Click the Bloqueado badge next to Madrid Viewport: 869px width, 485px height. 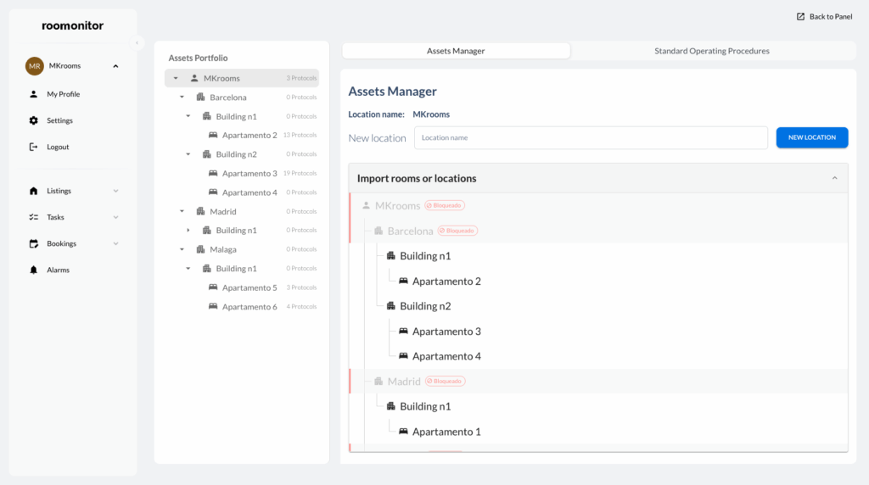pyautogui.click(x=445, y=381)
